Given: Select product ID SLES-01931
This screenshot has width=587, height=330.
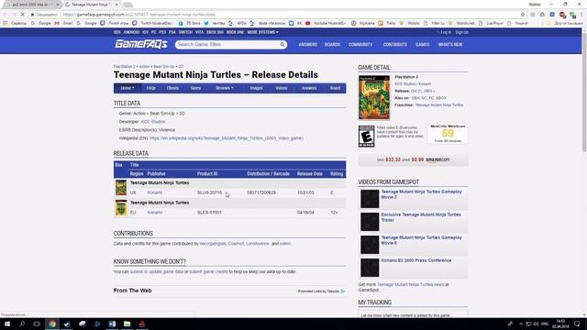Looking at the screenshot, I should [x=209, y=213].
